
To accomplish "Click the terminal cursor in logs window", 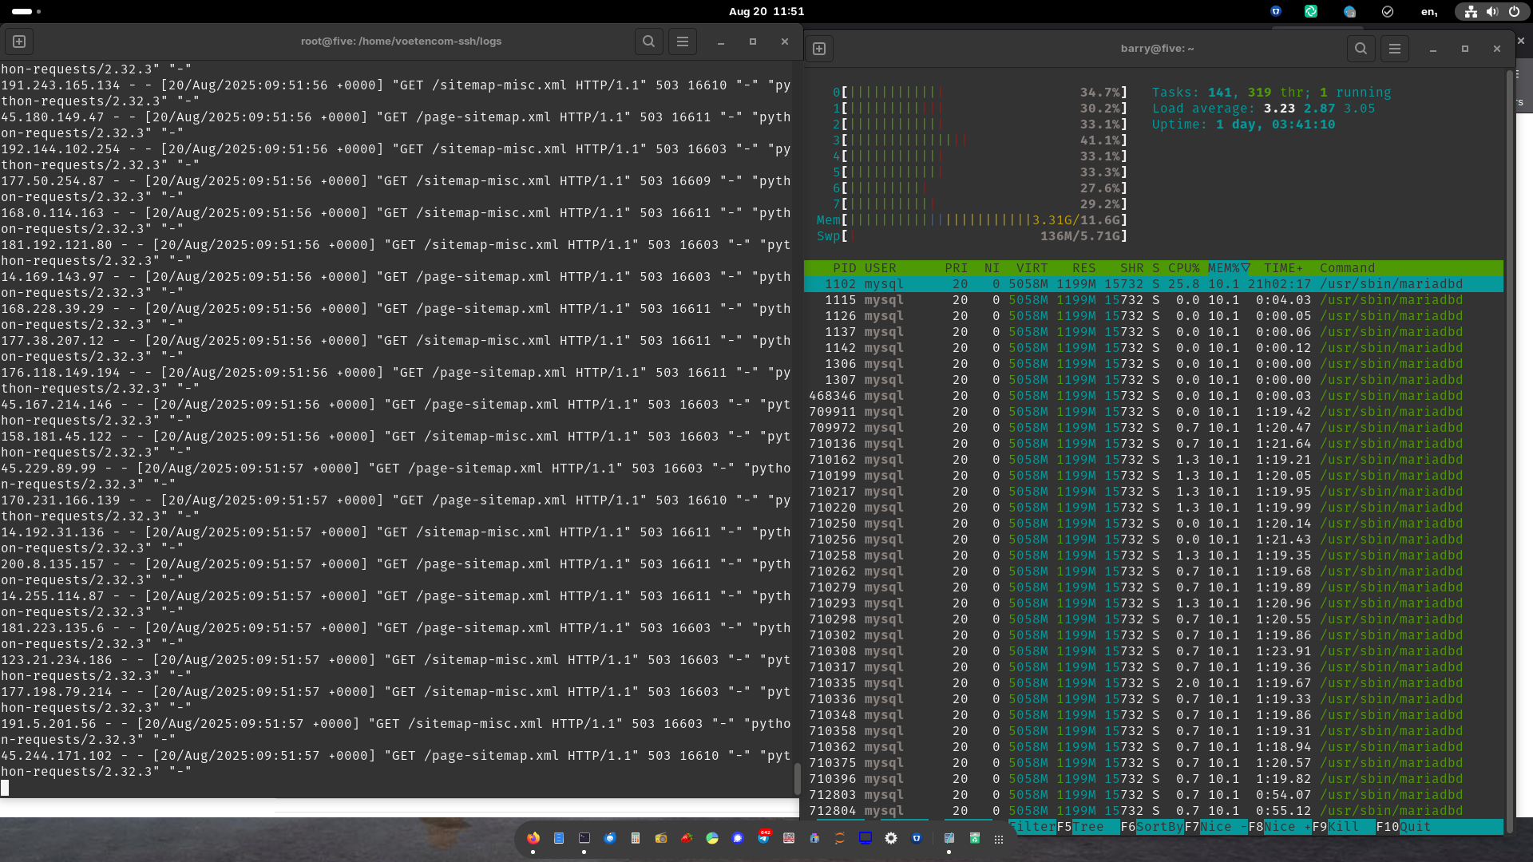I will pyautogui.click(x=5, y=788).
